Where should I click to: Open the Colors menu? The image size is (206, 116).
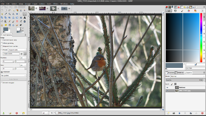[42, 4]
